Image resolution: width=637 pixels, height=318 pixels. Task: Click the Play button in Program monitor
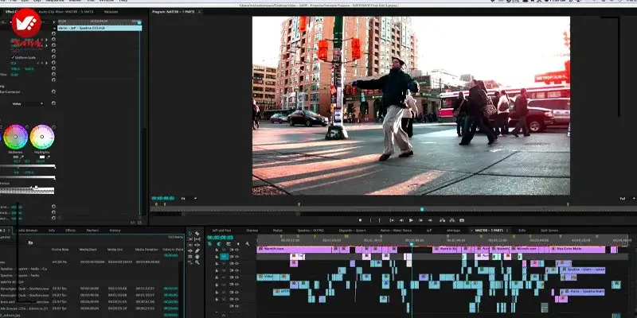tap(411, 220)
